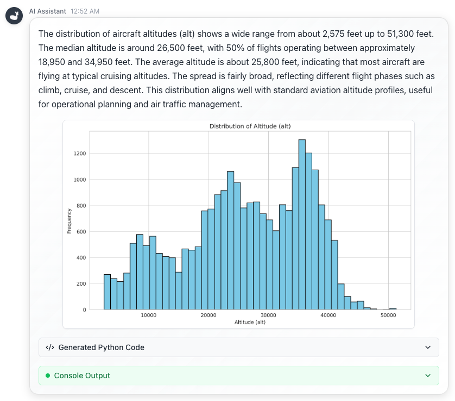The height and width of the screenshot is (401, 455).
Task: Click the Distribution of Altitude chart title
Action: tap(250, 126)
